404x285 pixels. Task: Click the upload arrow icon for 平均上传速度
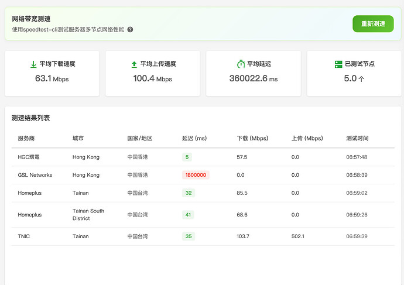[x=134, y=64]
